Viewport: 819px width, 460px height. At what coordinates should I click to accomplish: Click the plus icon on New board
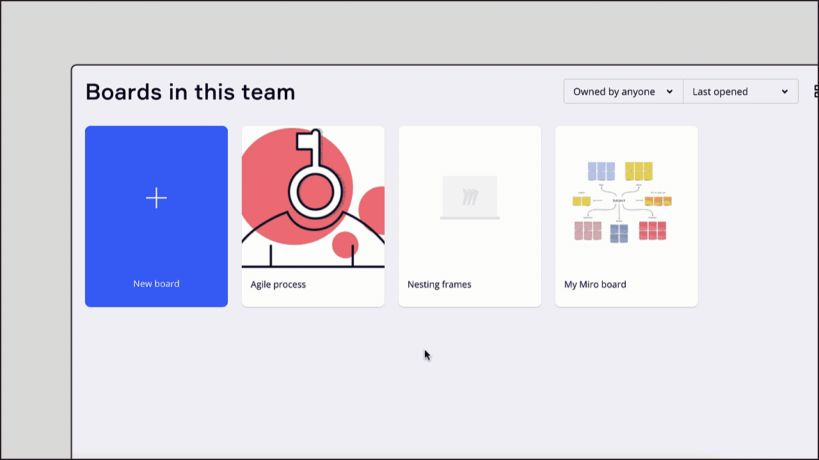coord(156,198)
